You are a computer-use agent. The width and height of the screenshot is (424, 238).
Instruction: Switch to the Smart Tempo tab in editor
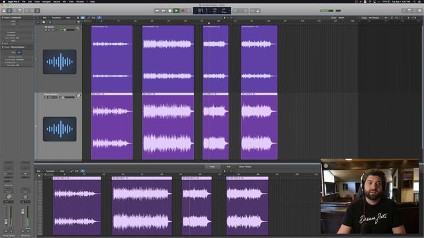245,167
